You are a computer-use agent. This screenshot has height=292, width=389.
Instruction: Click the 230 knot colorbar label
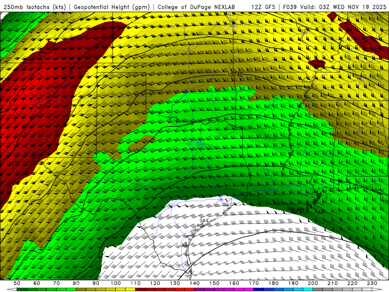(x=372, y=283)
